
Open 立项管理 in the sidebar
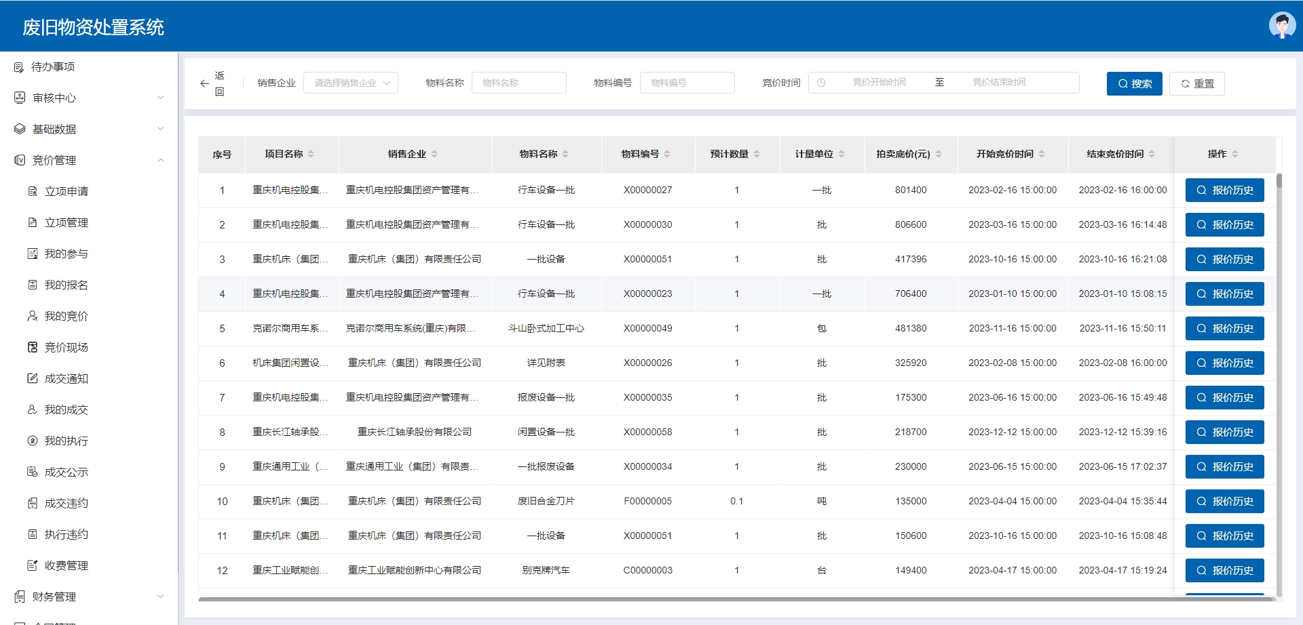67,223
